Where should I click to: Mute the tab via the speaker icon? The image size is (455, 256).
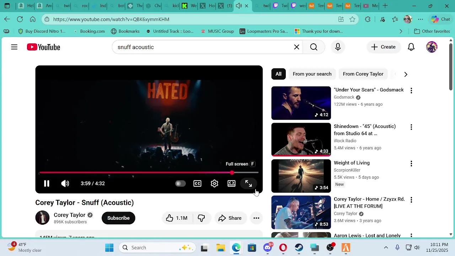pyautogui.click(x=239, y=6)
